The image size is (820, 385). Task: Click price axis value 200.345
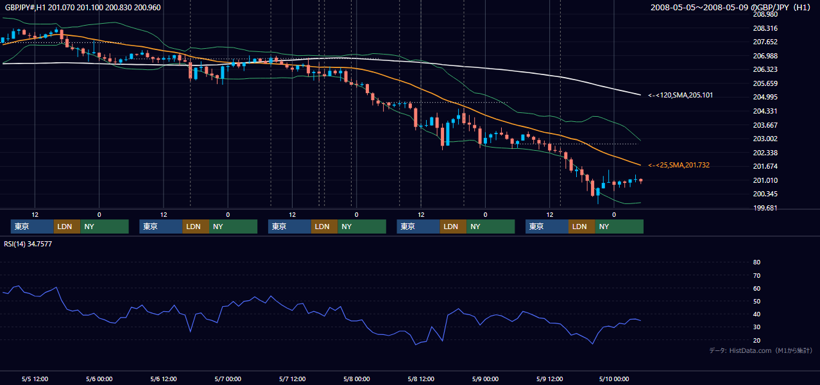[765, 194]
